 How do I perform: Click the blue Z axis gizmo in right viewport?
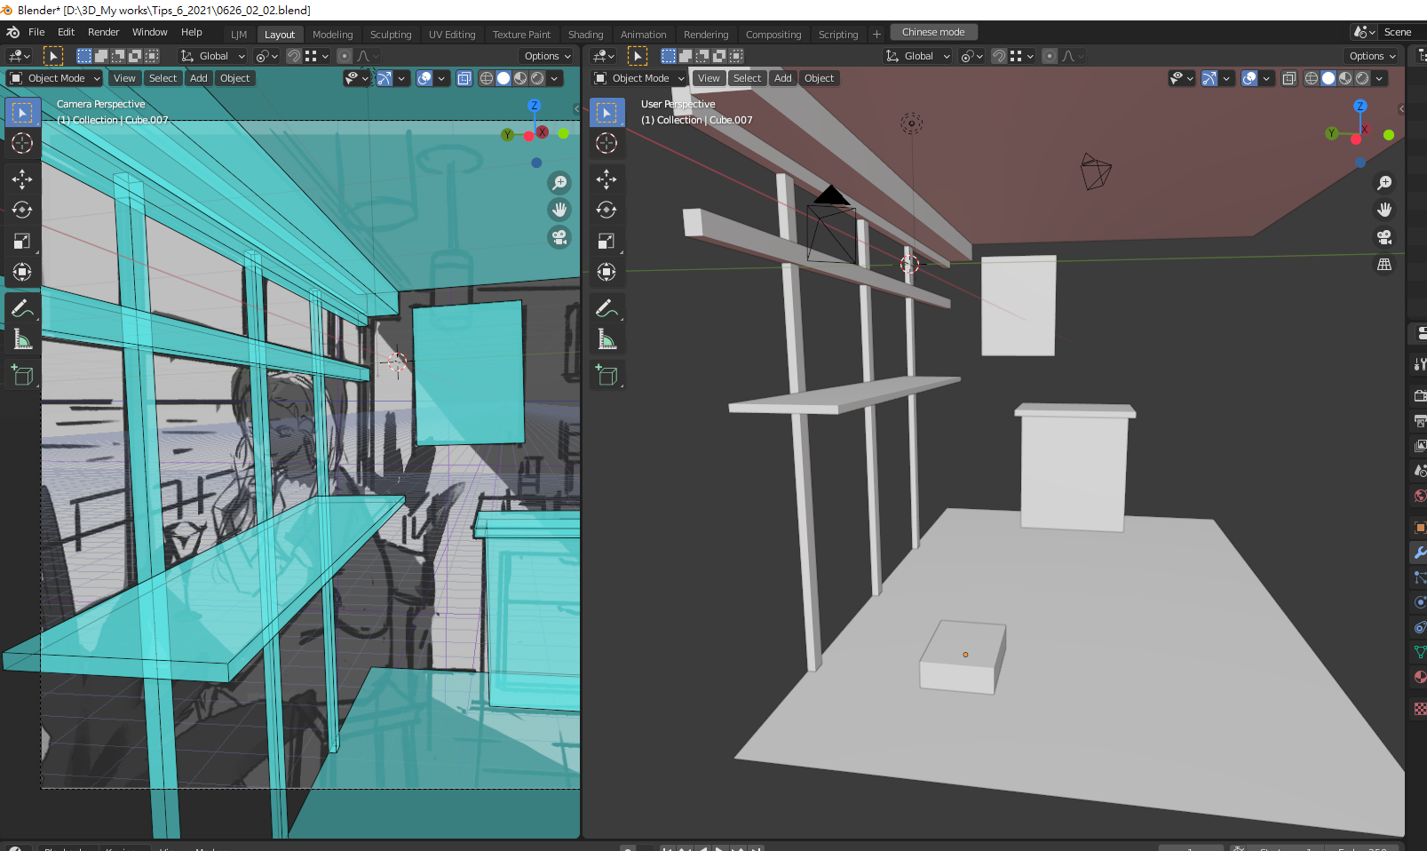(x=1360, y=106)
